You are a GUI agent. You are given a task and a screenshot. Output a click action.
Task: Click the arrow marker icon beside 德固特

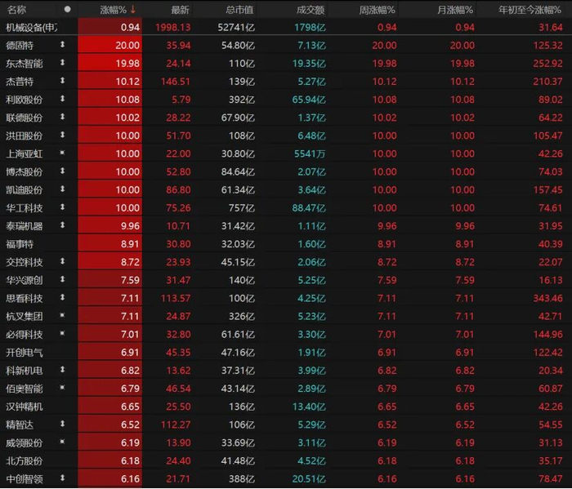tap(62, 45)
